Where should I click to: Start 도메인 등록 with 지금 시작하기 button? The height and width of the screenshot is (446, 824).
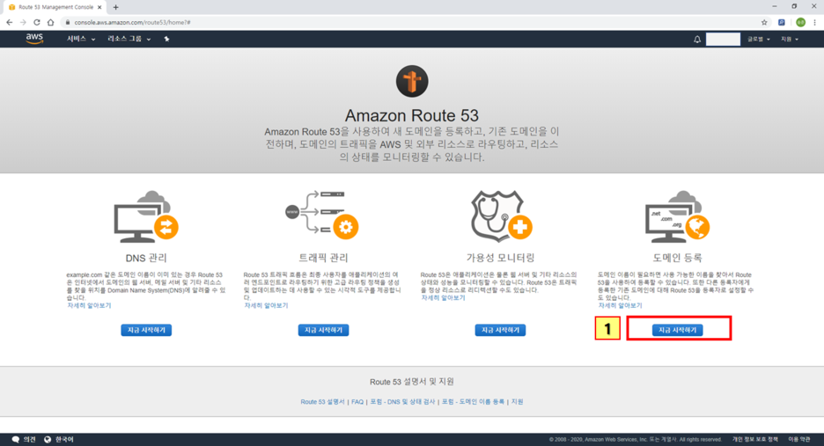pyautogui.click(x=677, y=330)
